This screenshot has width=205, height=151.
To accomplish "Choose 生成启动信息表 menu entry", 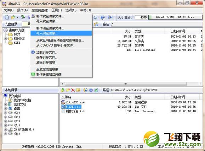I will pos(61,69).
